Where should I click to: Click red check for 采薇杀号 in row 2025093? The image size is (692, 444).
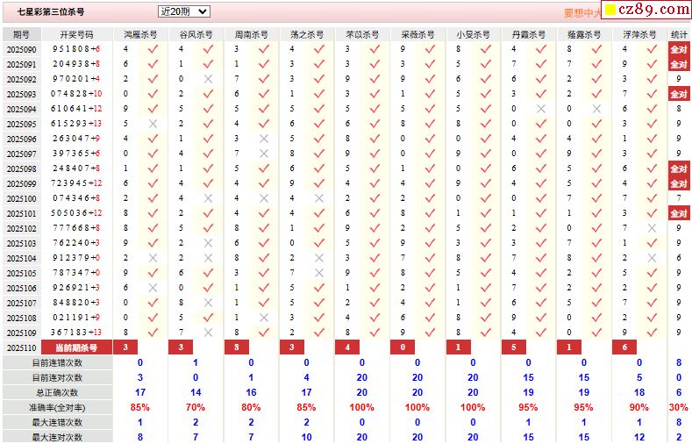click(x=430, y=94)
